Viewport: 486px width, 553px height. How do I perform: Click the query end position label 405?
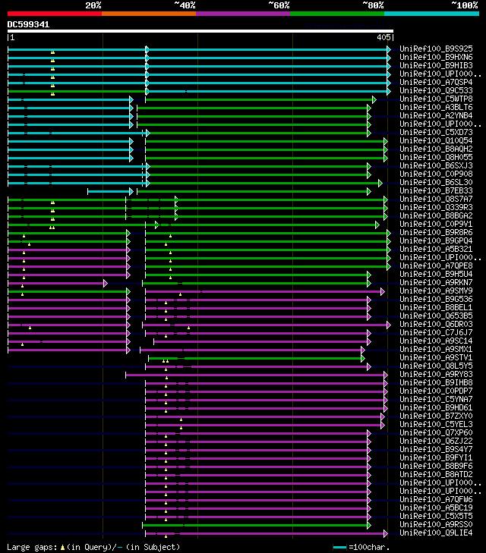(x=383, y=37)
